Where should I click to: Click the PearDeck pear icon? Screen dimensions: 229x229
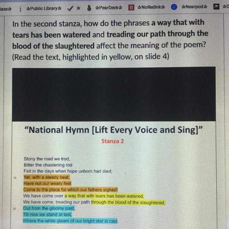pos(89,8)
